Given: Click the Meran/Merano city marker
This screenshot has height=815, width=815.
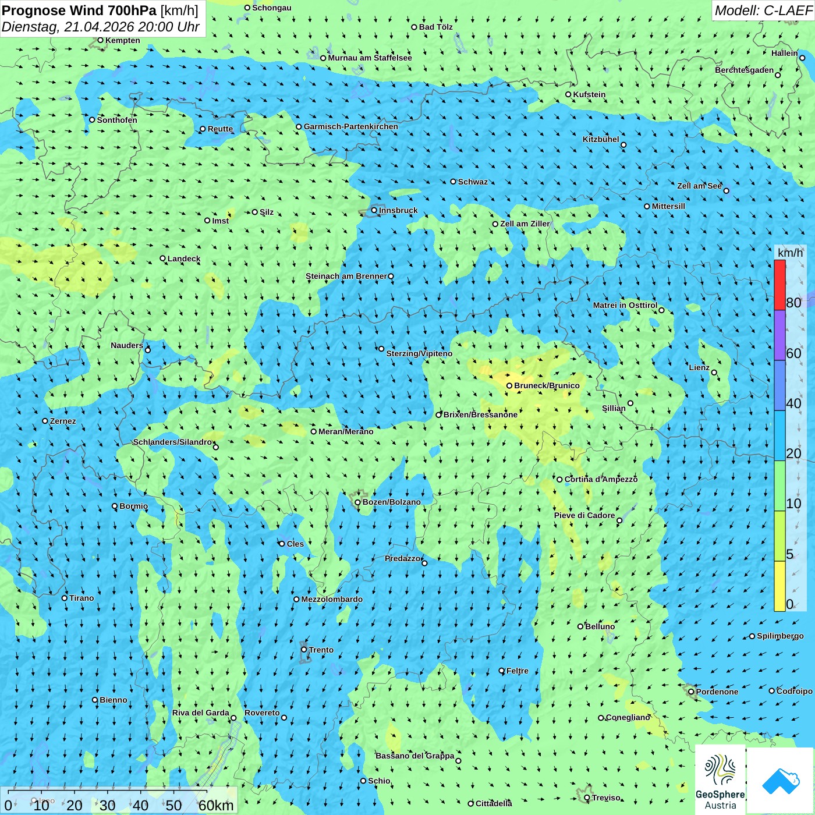Looking at the screenshot, I should point(314,431).
